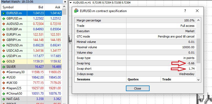Select the GBPJPY.m symbol name
The image size is (212, 104).
(13, 40)
